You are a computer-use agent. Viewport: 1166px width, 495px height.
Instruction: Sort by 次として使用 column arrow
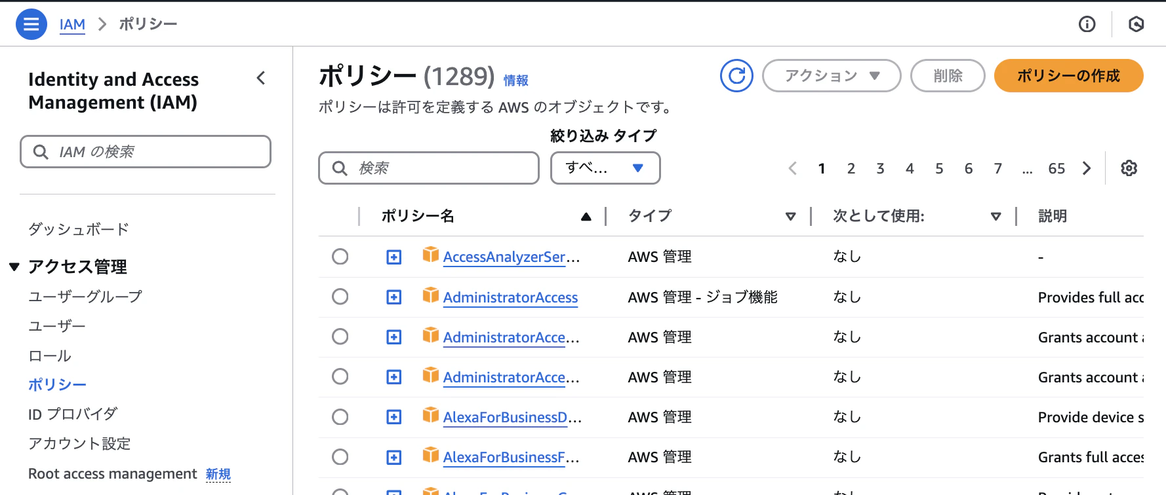click(x=996, y=217)
